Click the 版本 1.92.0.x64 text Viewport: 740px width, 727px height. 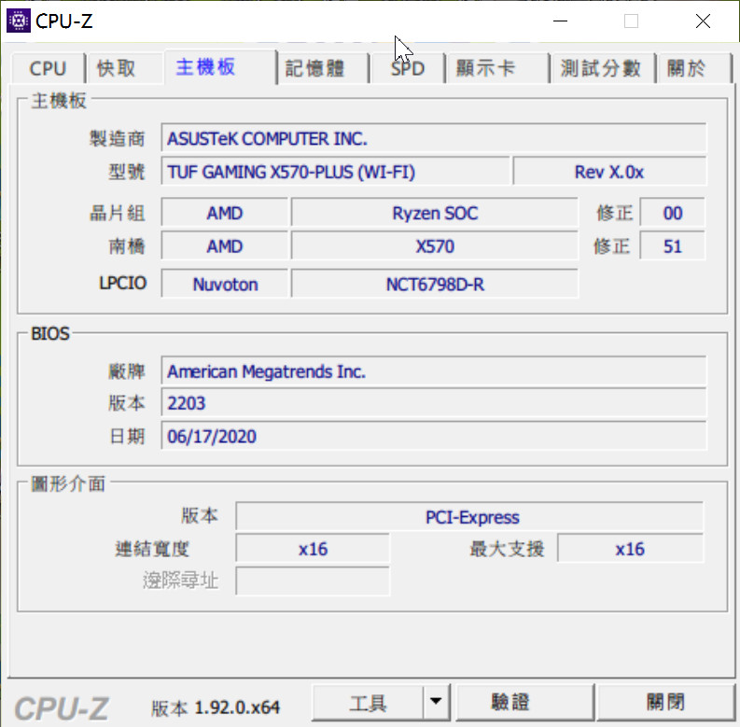216,707
